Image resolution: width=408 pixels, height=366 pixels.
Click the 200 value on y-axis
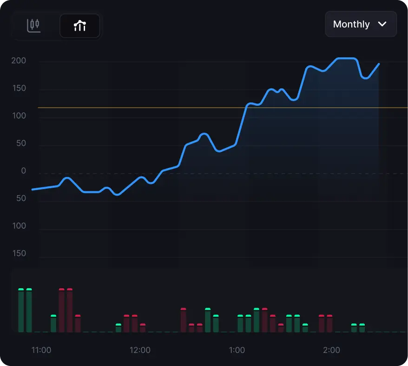[19, 61]
